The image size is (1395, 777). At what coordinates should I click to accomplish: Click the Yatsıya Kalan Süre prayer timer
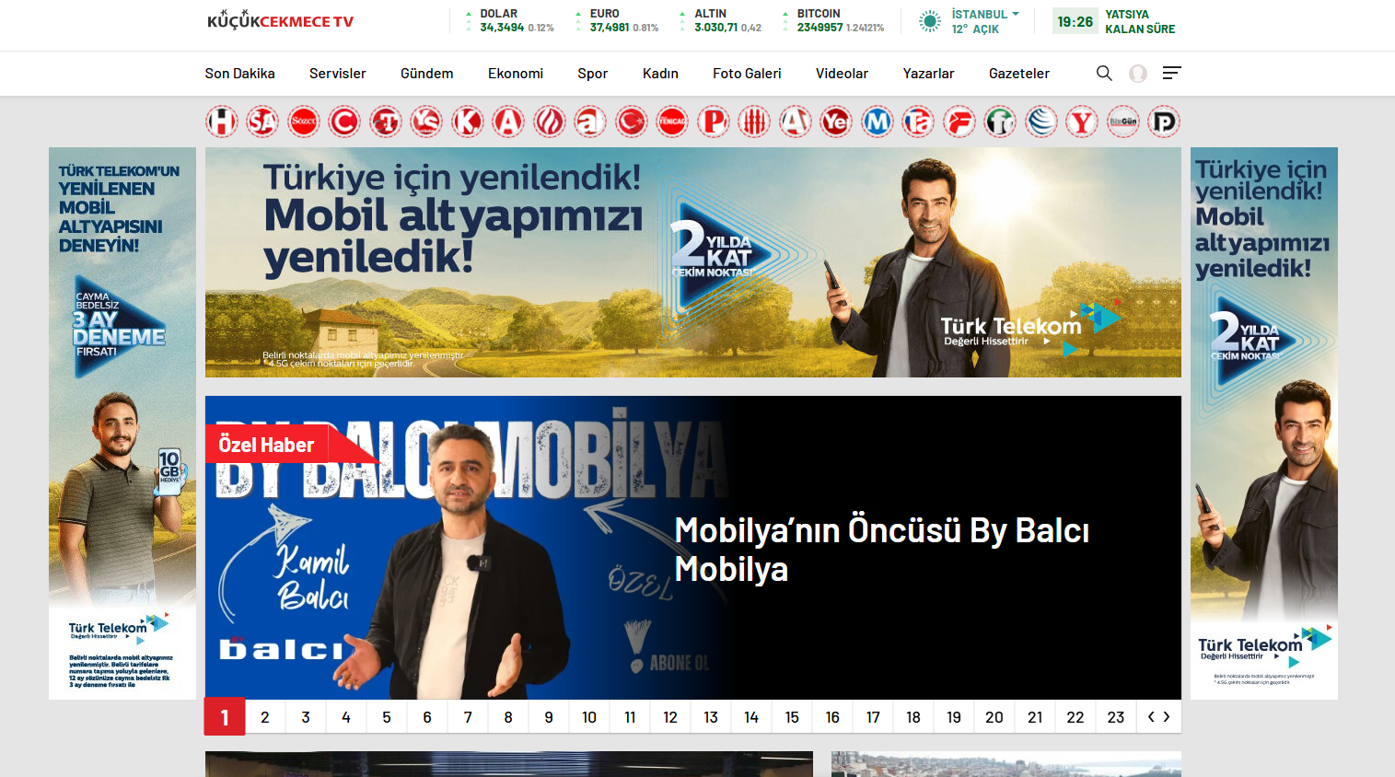pos(1114,21)
